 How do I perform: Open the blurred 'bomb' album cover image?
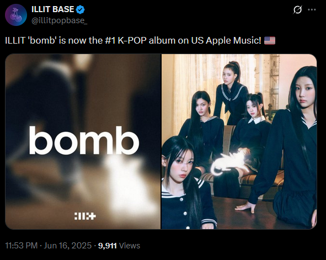click(83, 142)
